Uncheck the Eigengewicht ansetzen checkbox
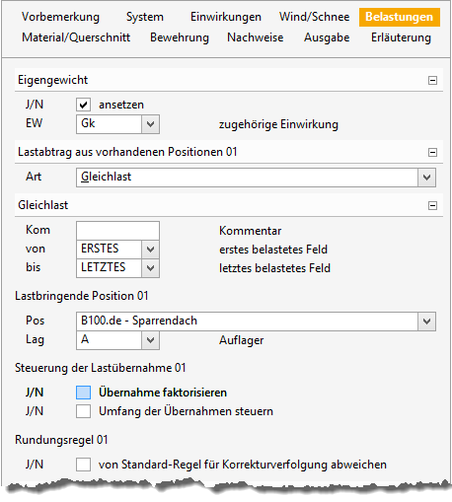The height and width of the screenshot is (502, 452). click(83, 105)
